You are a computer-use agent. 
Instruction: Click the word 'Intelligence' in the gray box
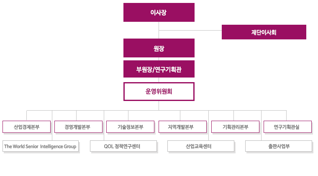[51, 146]
